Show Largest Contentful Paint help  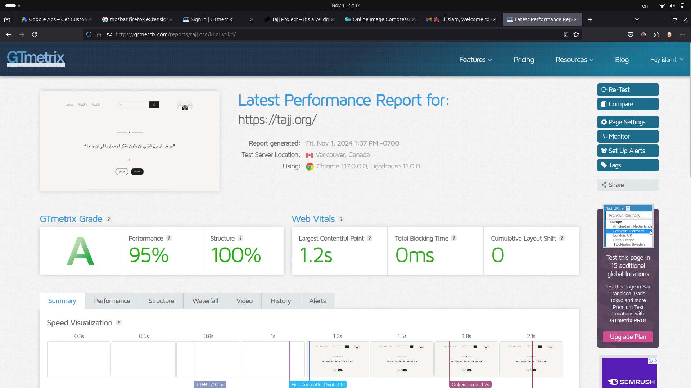[370, 238]
